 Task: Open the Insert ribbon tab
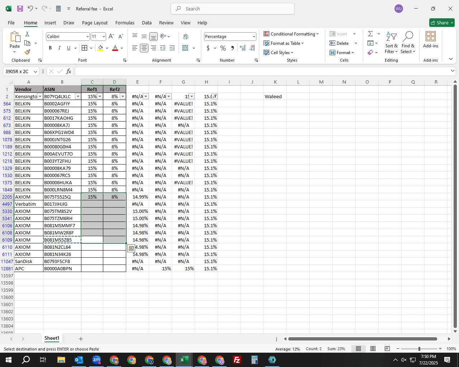click(x=50, y=23)
